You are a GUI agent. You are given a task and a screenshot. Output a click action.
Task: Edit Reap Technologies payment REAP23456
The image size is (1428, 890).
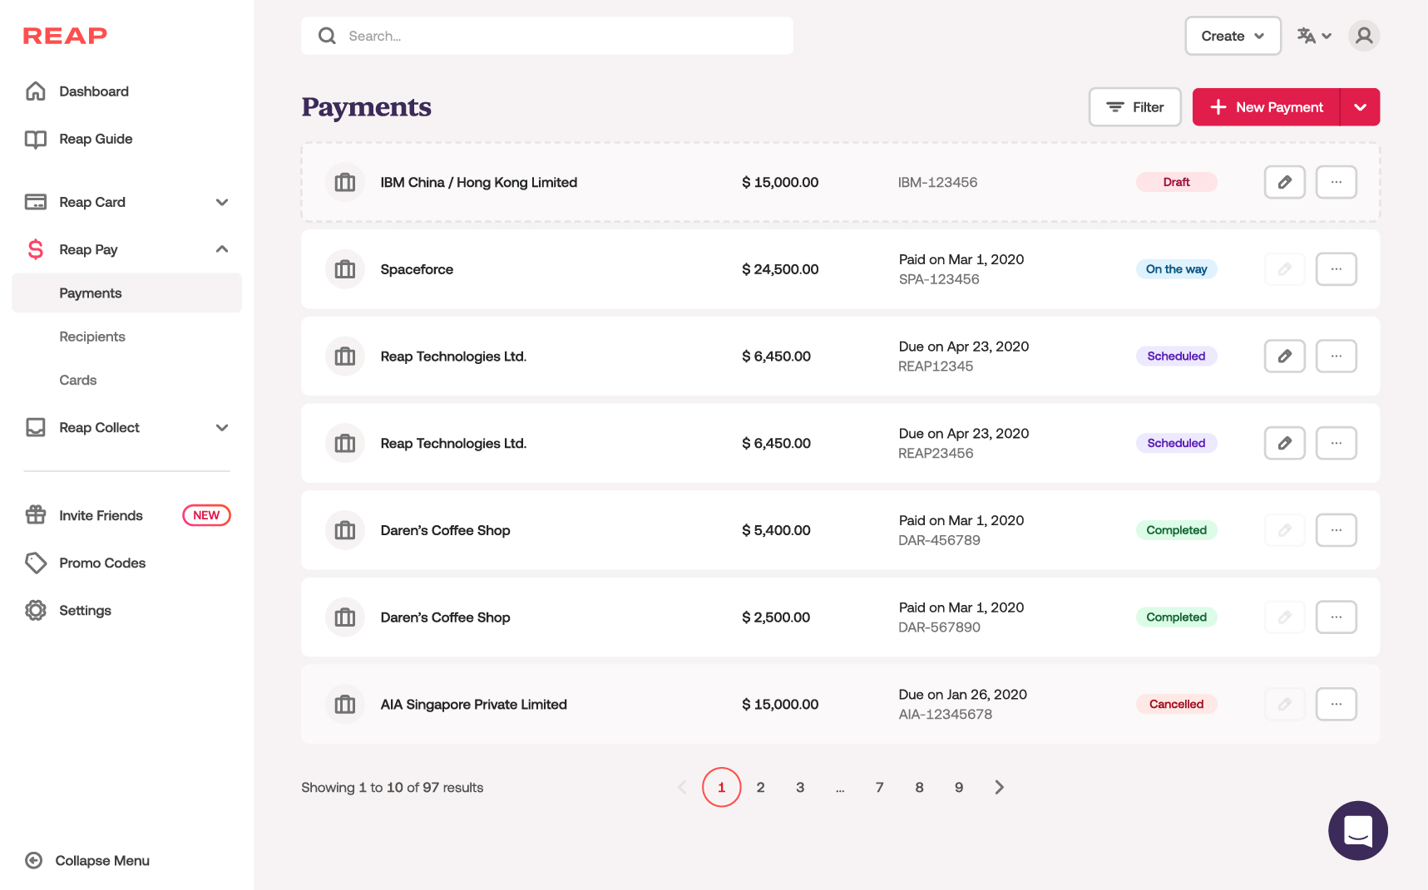(1284, 443)
